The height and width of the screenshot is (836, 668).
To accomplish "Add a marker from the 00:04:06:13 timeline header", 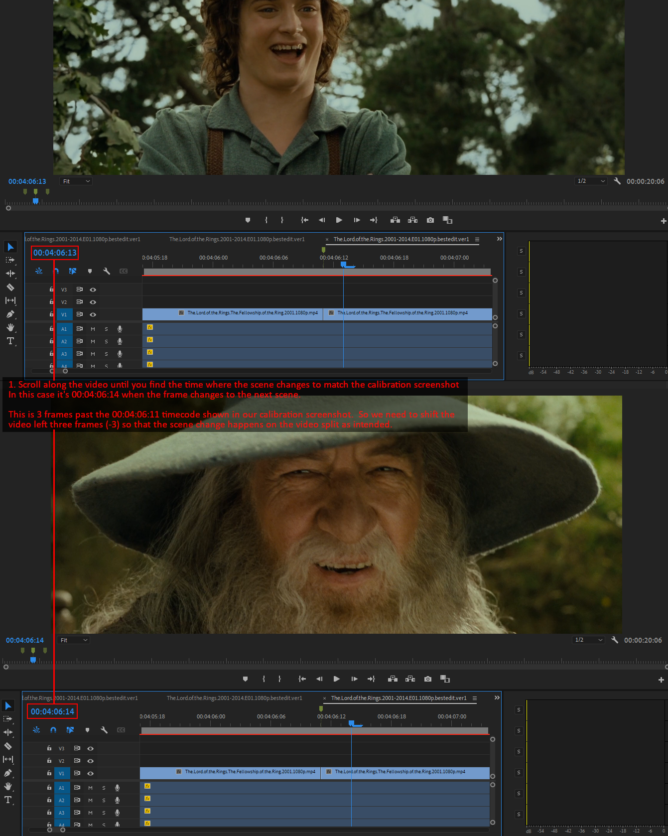I will [x=90, y=271].
